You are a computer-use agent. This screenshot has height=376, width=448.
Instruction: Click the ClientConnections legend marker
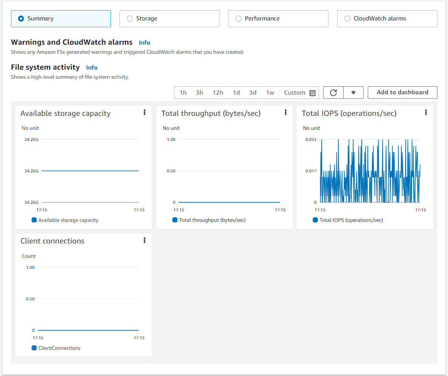pos(34,348)
